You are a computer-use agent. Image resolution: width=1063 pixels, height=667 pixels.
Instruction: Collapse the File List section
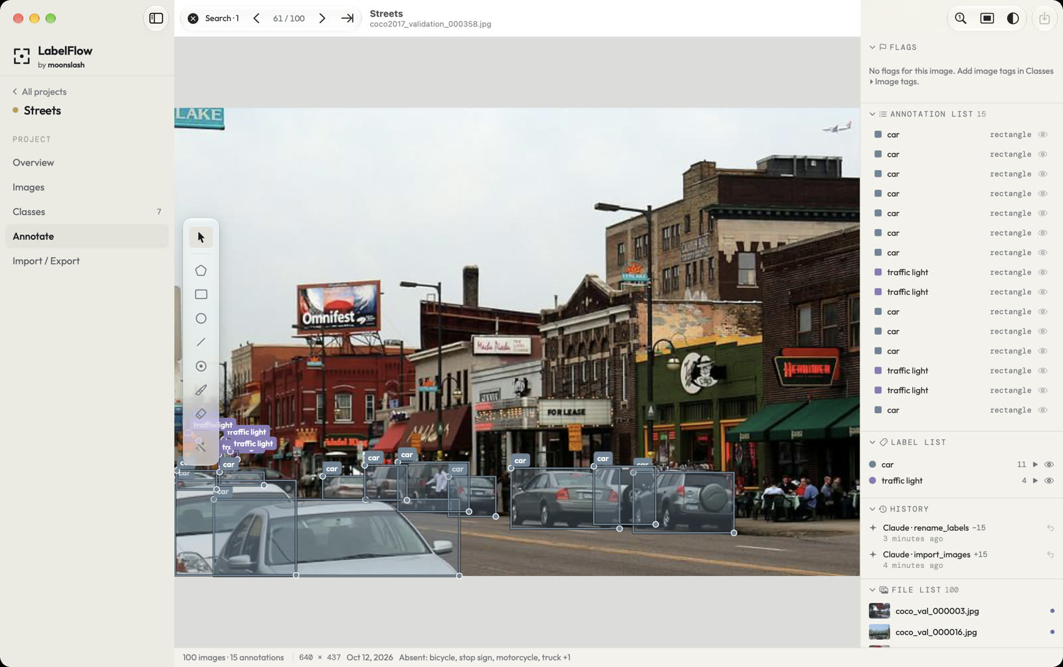click(872, 590)
